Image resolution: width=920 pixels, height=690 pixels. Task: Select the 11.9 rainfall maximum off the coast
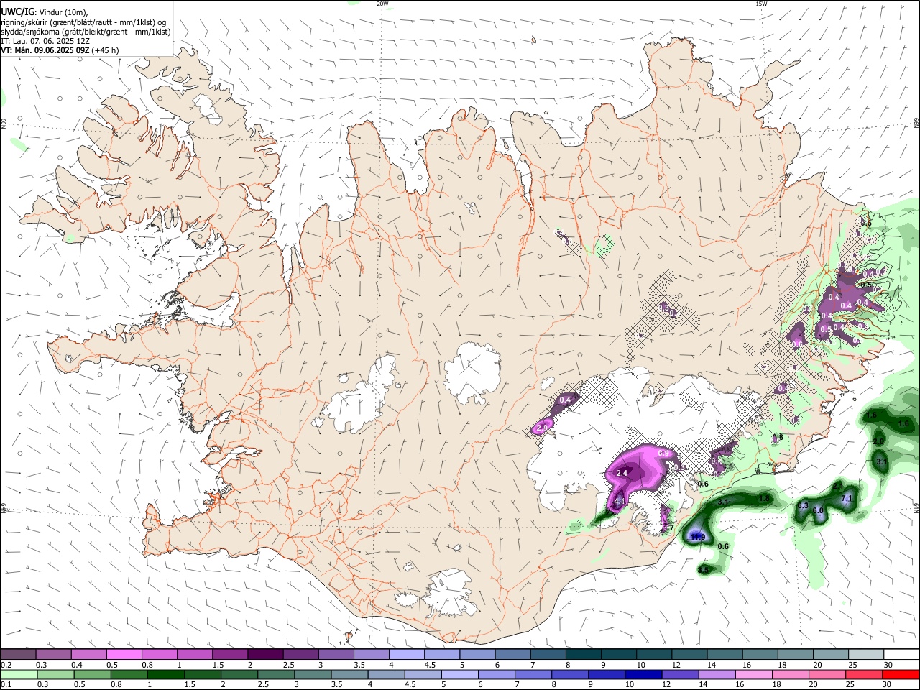point(697,537)
